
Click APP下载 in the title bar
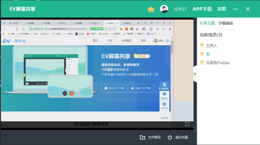click(202, 9)
